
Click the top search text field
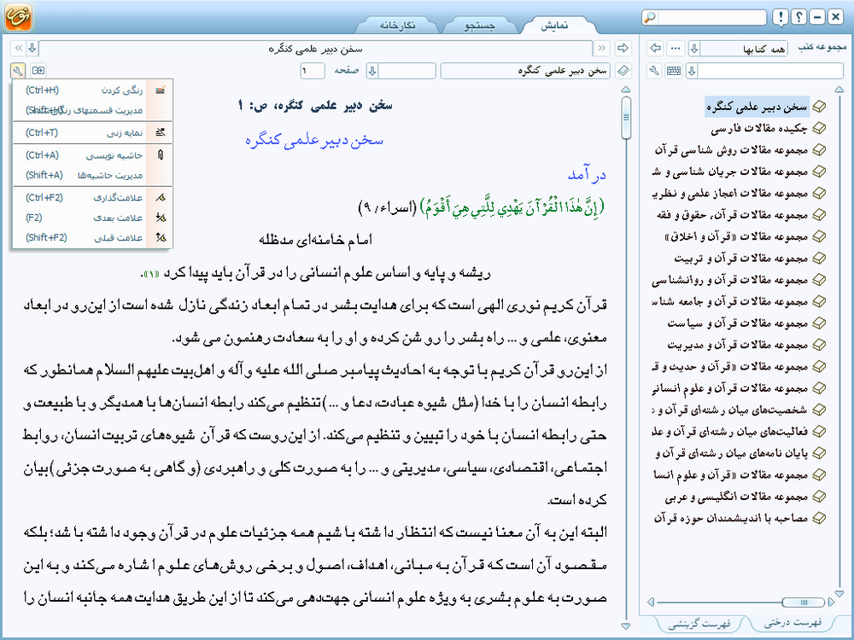point(711,17)
